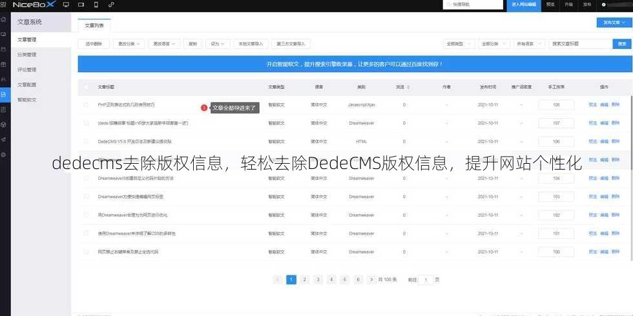633x316 pixels.
Task: Check the box for DedeCMS V5.6 article row
Action: coord(86,141)
